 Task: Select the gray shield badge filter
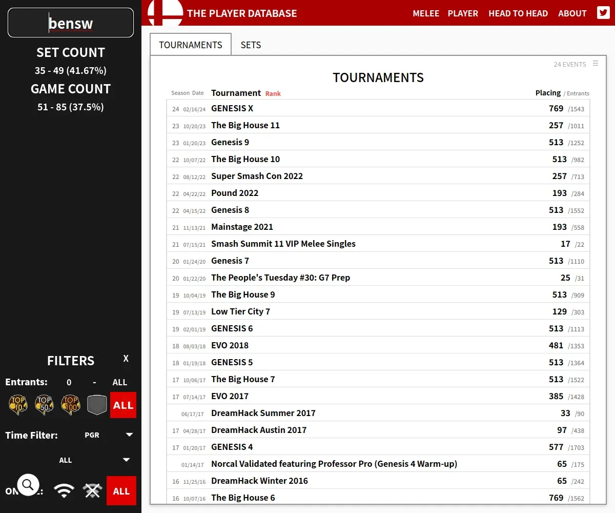[x=97, y=405]
